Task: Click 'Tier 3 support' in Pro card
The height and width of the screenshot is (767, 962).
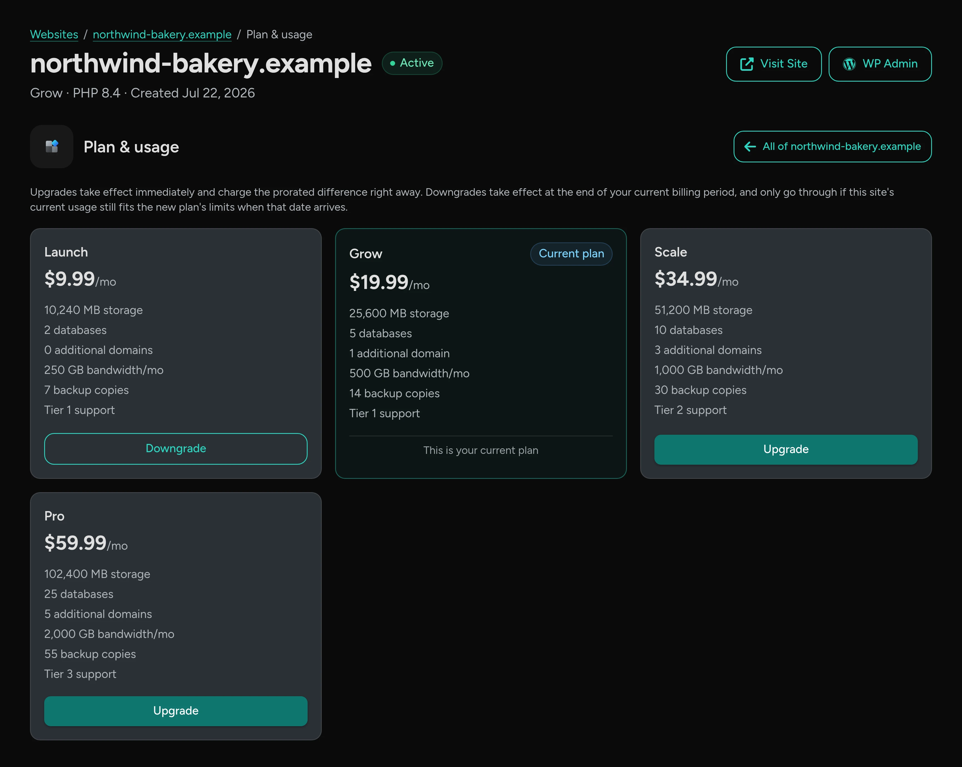Action: [x=80, y=674]
